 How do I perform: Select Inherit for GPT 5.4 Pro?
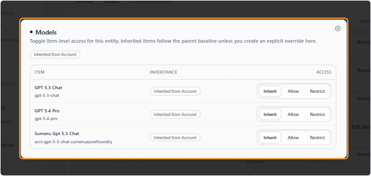pos(270,115)
